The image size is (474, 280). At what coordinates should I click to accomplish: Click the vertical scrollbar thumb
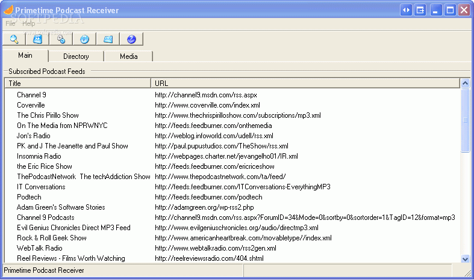tap(465, 120)
